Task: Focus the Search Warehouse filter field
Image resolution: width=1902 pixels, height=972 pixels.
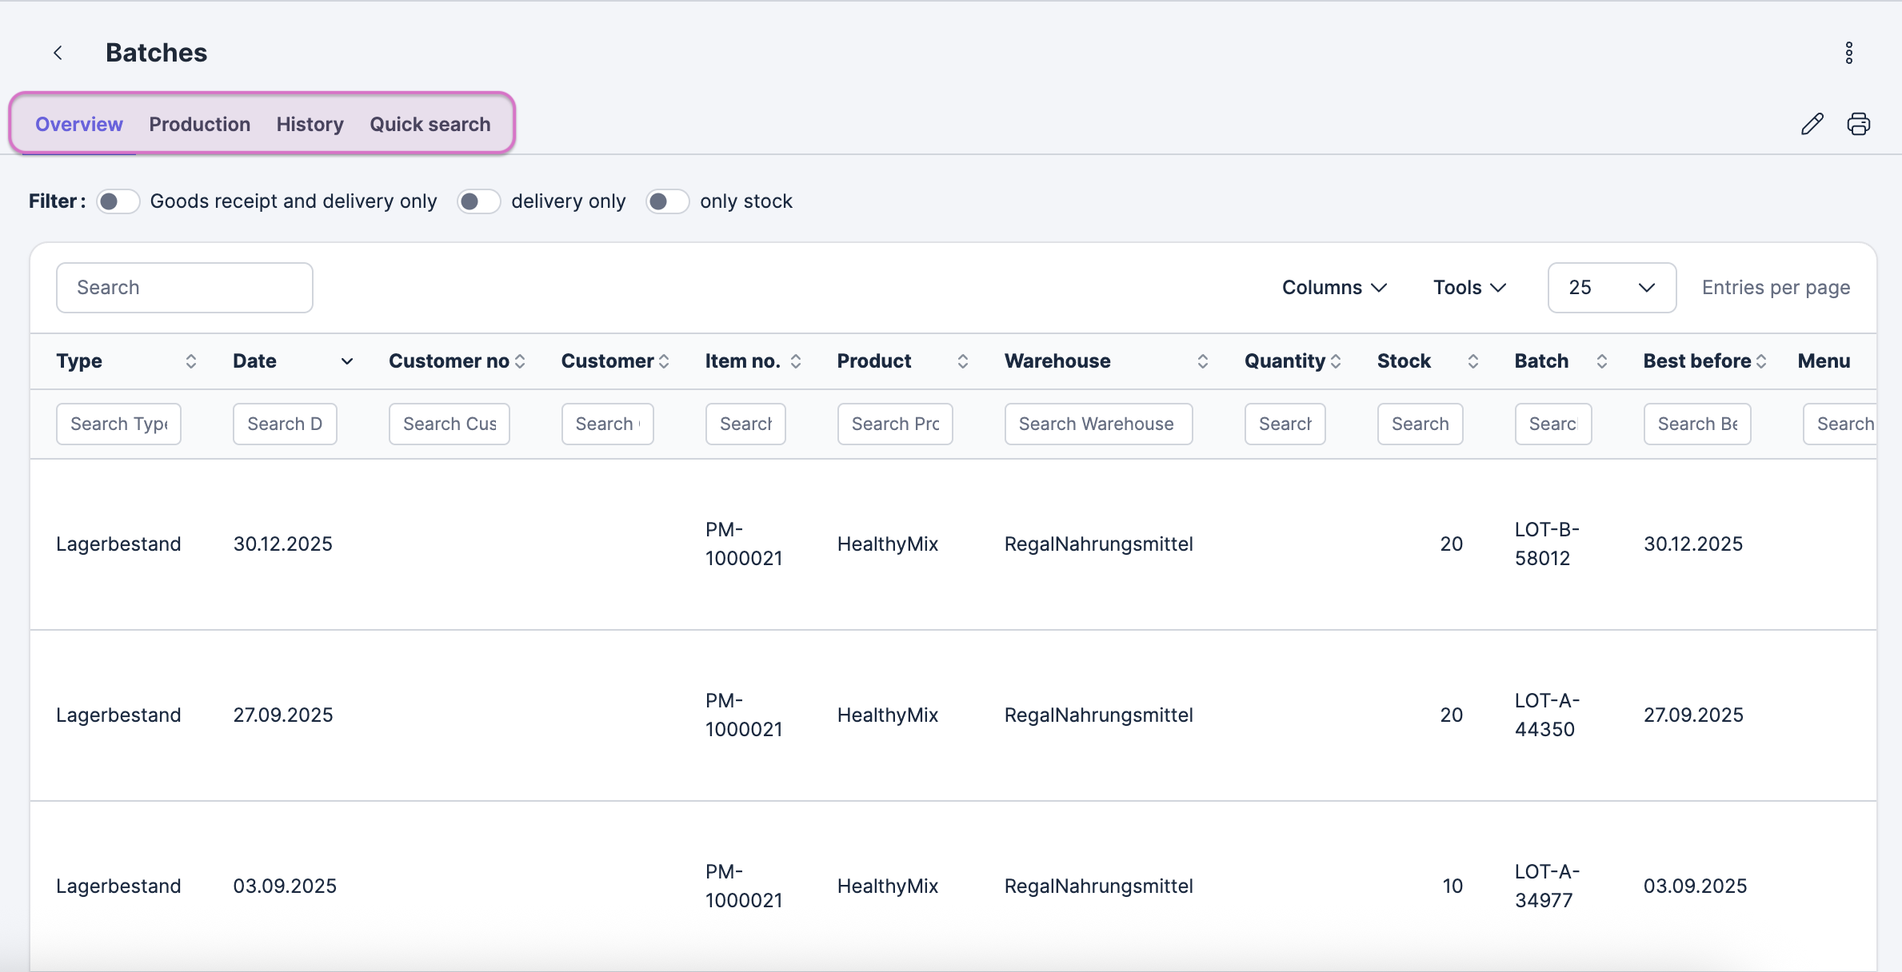Action: [1097, 424]
